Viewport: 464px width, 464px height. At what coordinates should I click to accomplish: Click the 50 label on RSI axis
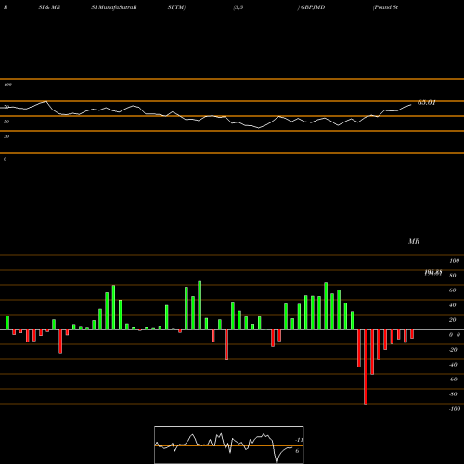6,122
